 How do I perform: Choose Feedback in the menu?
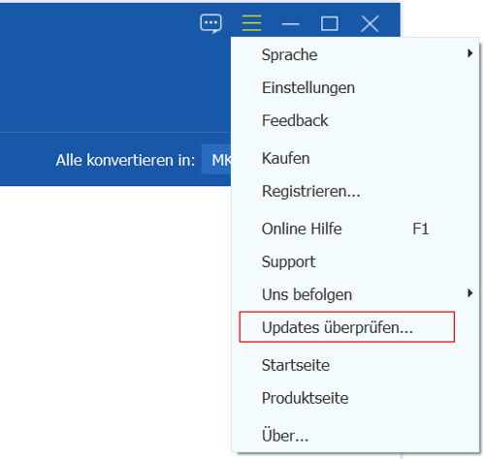tap(355, 120)
